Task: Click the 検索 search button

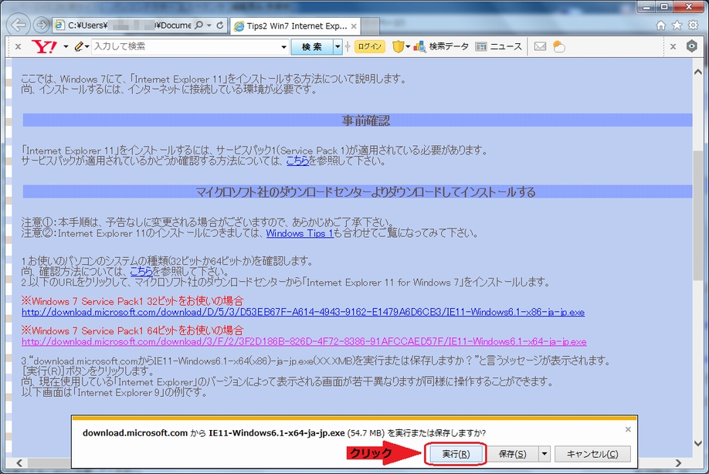Action: click(312, 46)
